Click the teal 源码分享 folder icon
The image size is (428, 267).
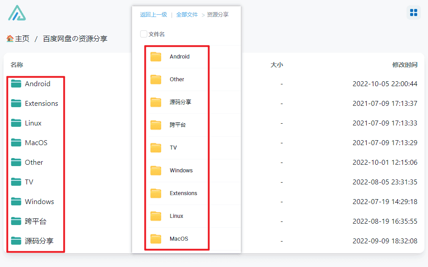point(16,241)
